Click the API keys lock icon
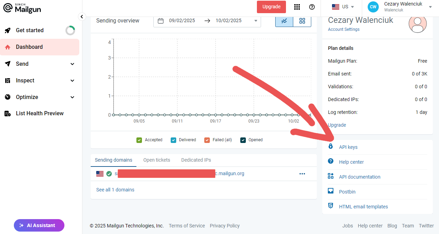This screenshot has height=234, width=439. point(331,147)
